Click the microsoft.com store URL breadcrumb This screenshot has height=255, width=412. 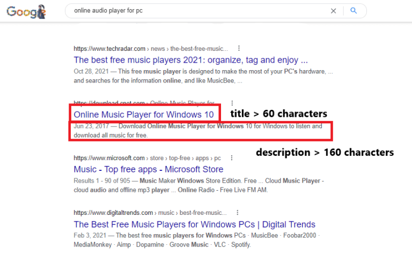(x=147, y=158)
